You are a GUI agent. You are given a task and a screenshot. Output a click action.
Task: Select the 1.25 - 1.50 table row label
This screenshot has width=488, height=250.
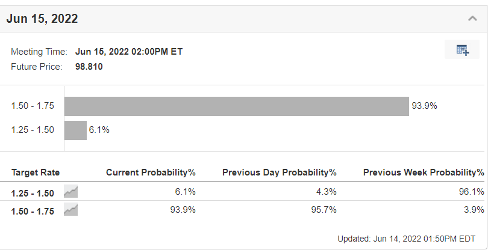click(x=33, y=194)
